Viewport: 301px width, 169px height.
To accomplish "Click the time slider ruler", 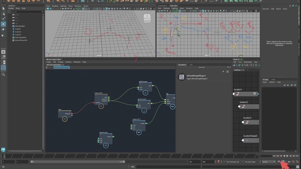I will point(130,156).
